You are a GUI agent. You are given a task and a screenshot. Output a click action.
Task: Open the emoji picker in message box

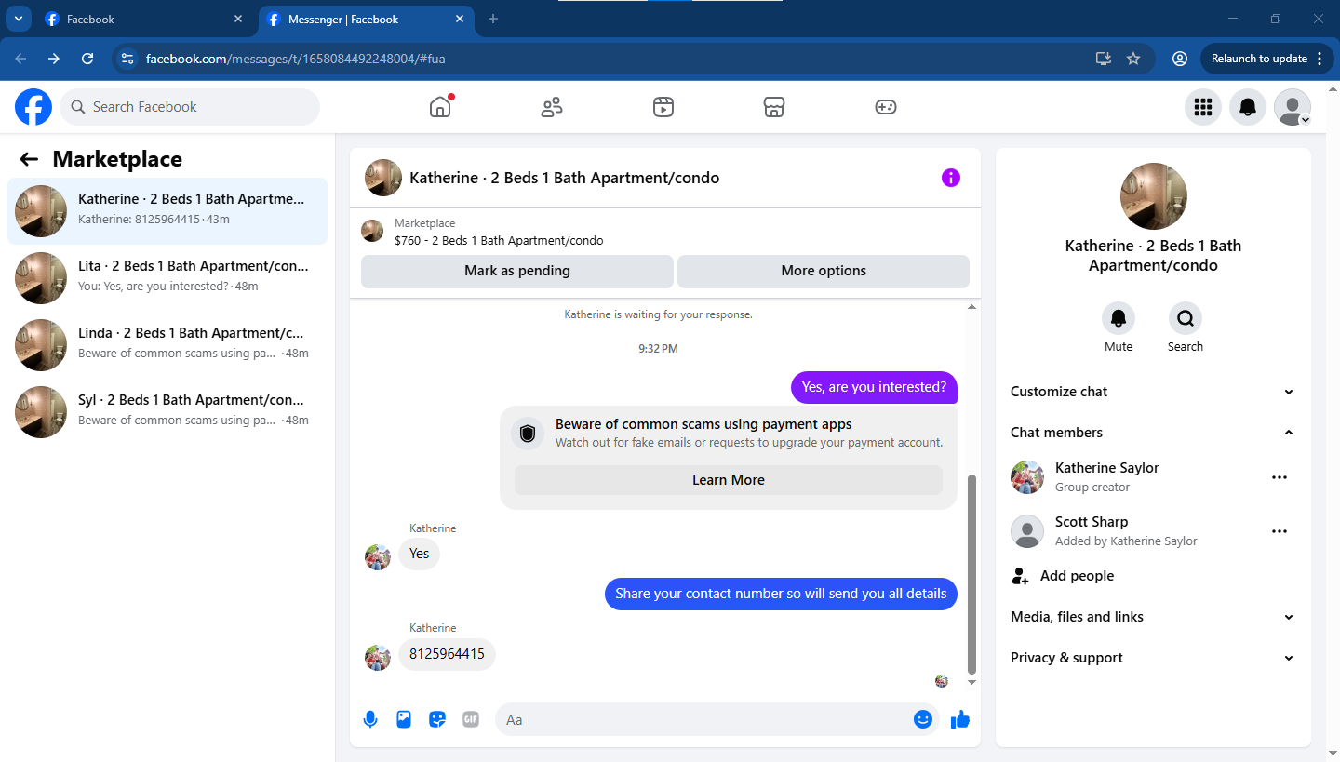[923, 719]
